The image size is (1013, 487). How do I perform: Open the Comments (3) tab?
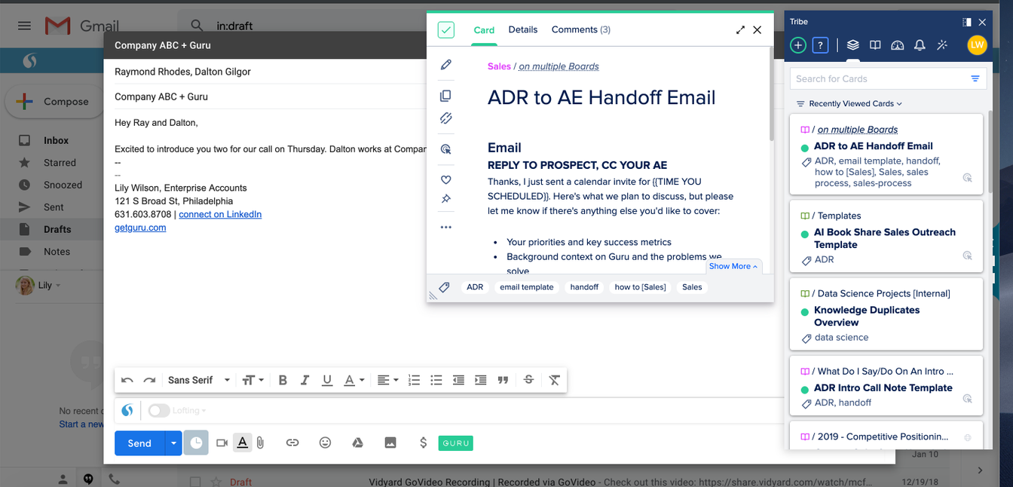(581, 30)
